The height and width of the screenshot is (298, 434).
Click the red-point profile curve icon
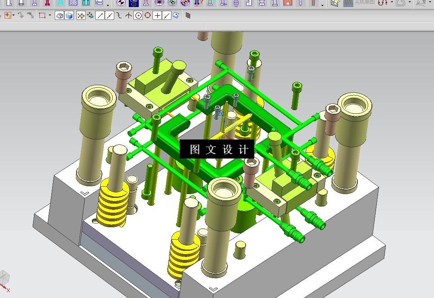(x=383, y=3)
